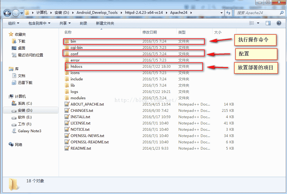The image size is (287, 194).
Task: Expand the recent pages dropdown arrow
Action: [22, 13]
